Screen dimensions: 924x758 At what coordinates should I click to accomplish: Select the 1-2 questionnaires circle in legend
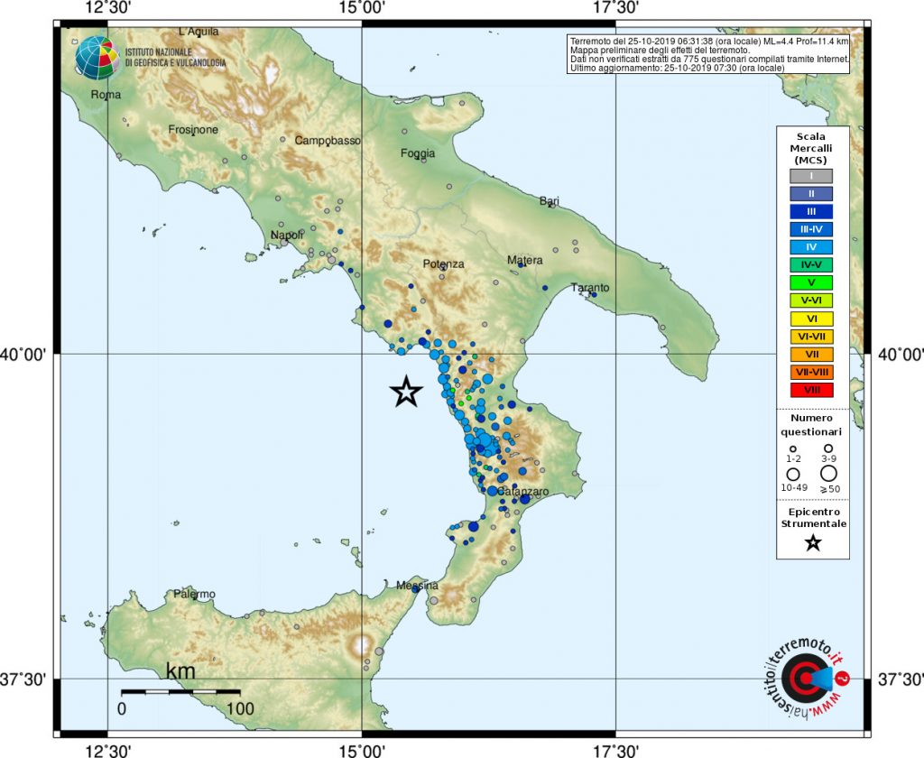794,448
